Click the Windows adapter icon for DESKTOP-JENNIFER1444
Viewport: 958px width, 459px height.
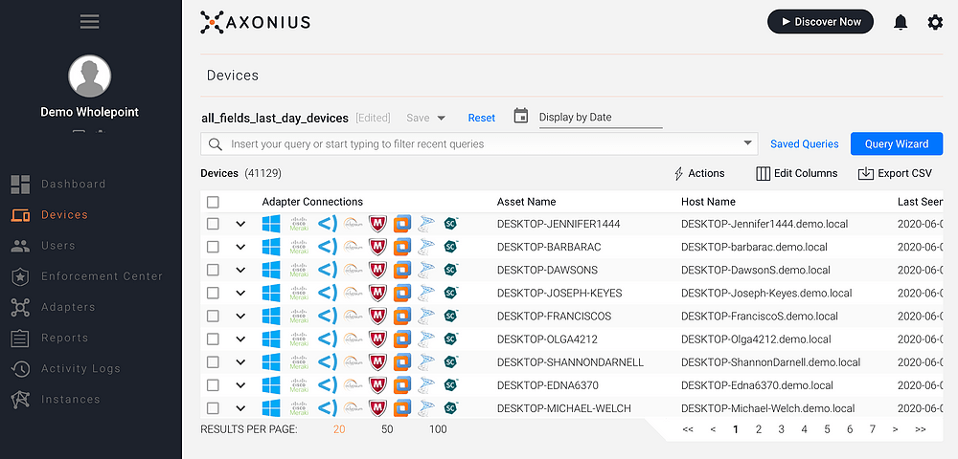[271, 224]
